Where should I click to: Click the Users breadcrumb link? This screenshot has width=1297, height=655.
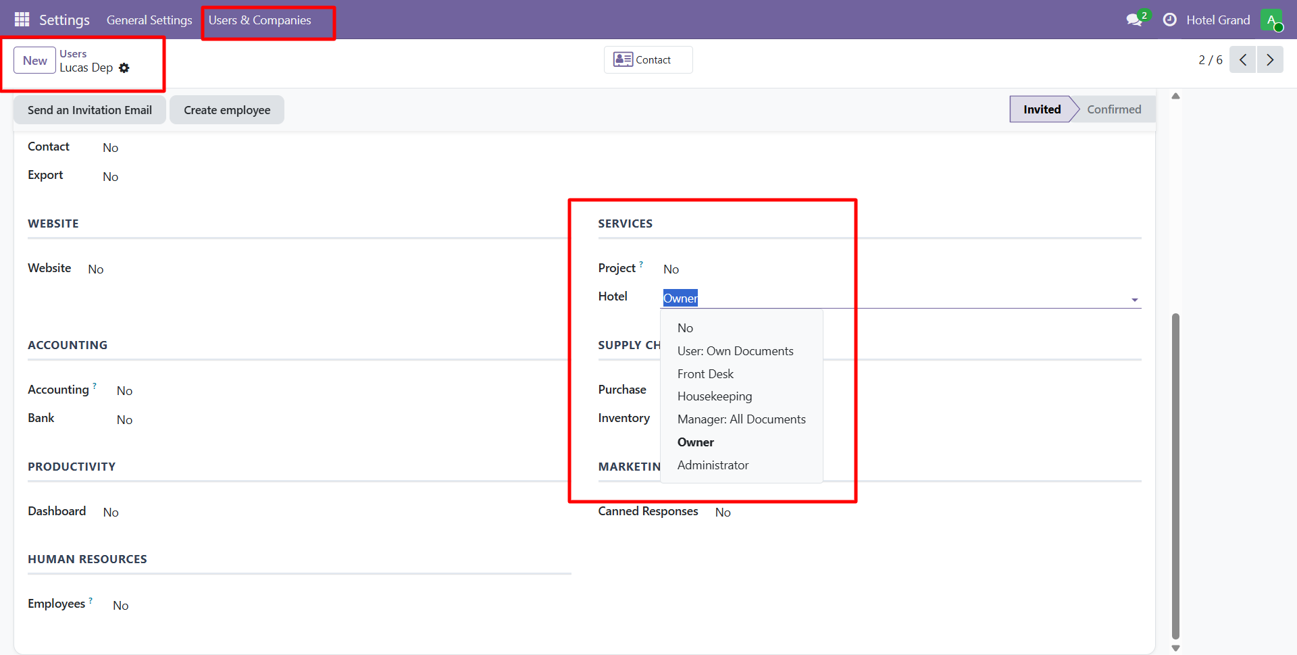point(73,54)
